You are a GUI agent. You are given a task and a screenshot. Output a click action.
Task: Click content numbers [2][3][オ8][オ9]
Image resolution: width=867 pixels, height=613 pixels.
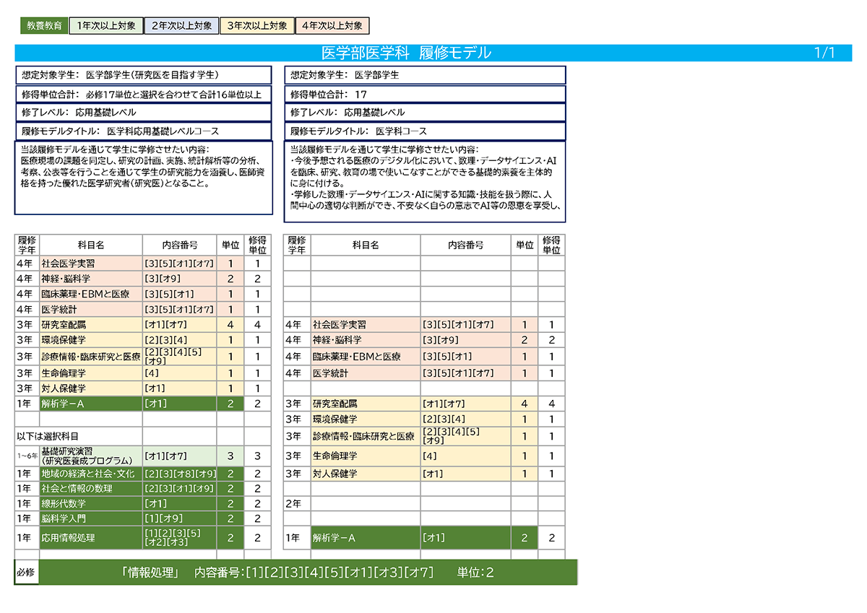pyautogui.click(x=180, y=474)
